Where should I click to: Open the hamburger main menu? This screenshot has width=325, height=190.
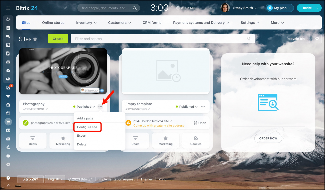(8, 8)
